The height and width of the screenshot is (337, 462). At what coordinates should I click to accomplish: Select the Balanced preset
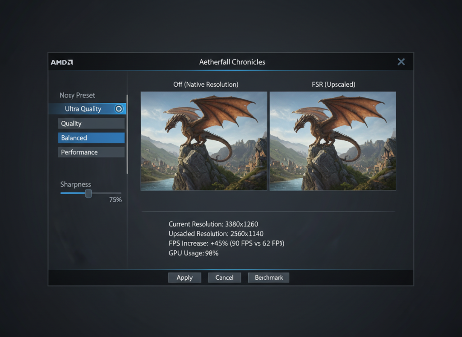[91, 138]
